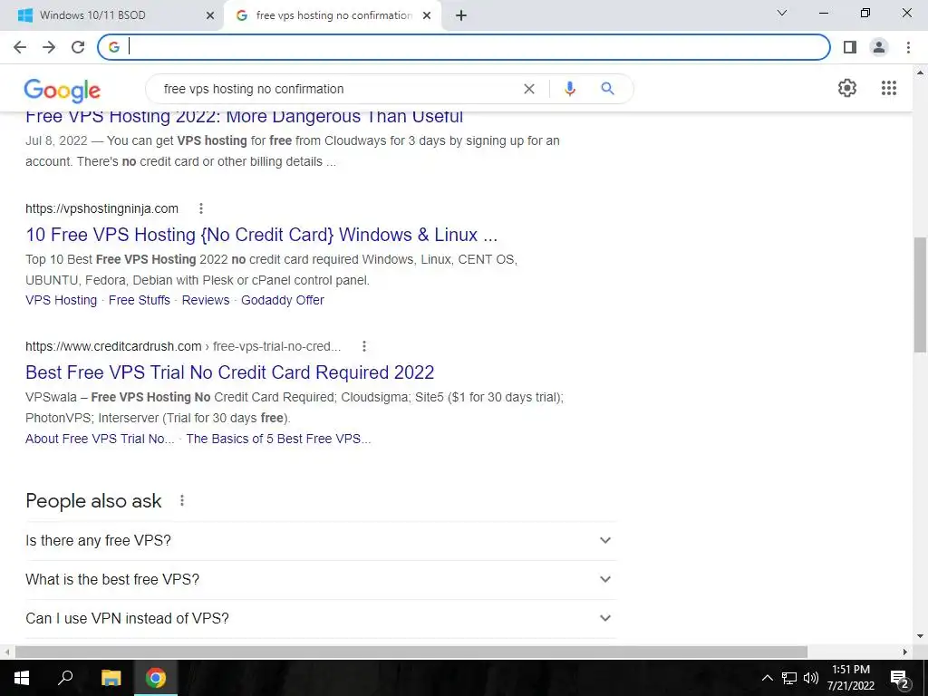Open the Godaddy Offer sitelink

pos(283,300)
